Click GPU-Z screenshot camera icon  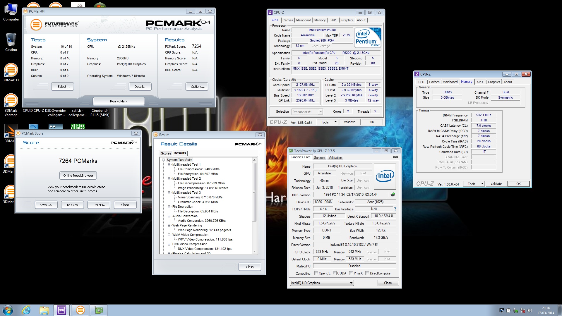395,157
